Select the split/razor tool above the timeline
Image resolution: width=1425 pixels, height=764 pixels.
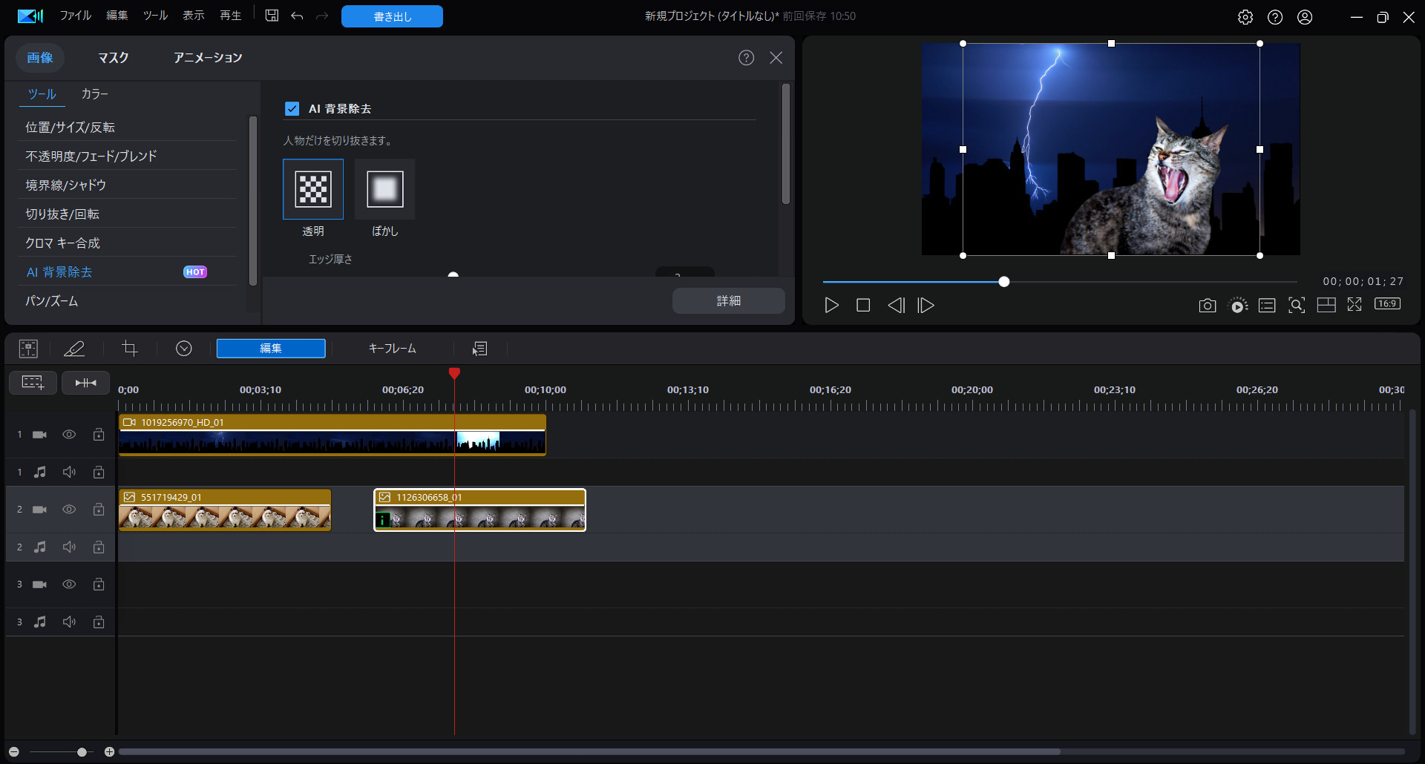[74, 349]
